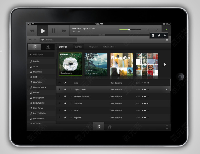This screenshot has height=154, width=200.
Task: Tap the rewind (previous track) button
Action: (x=32, y=31)
